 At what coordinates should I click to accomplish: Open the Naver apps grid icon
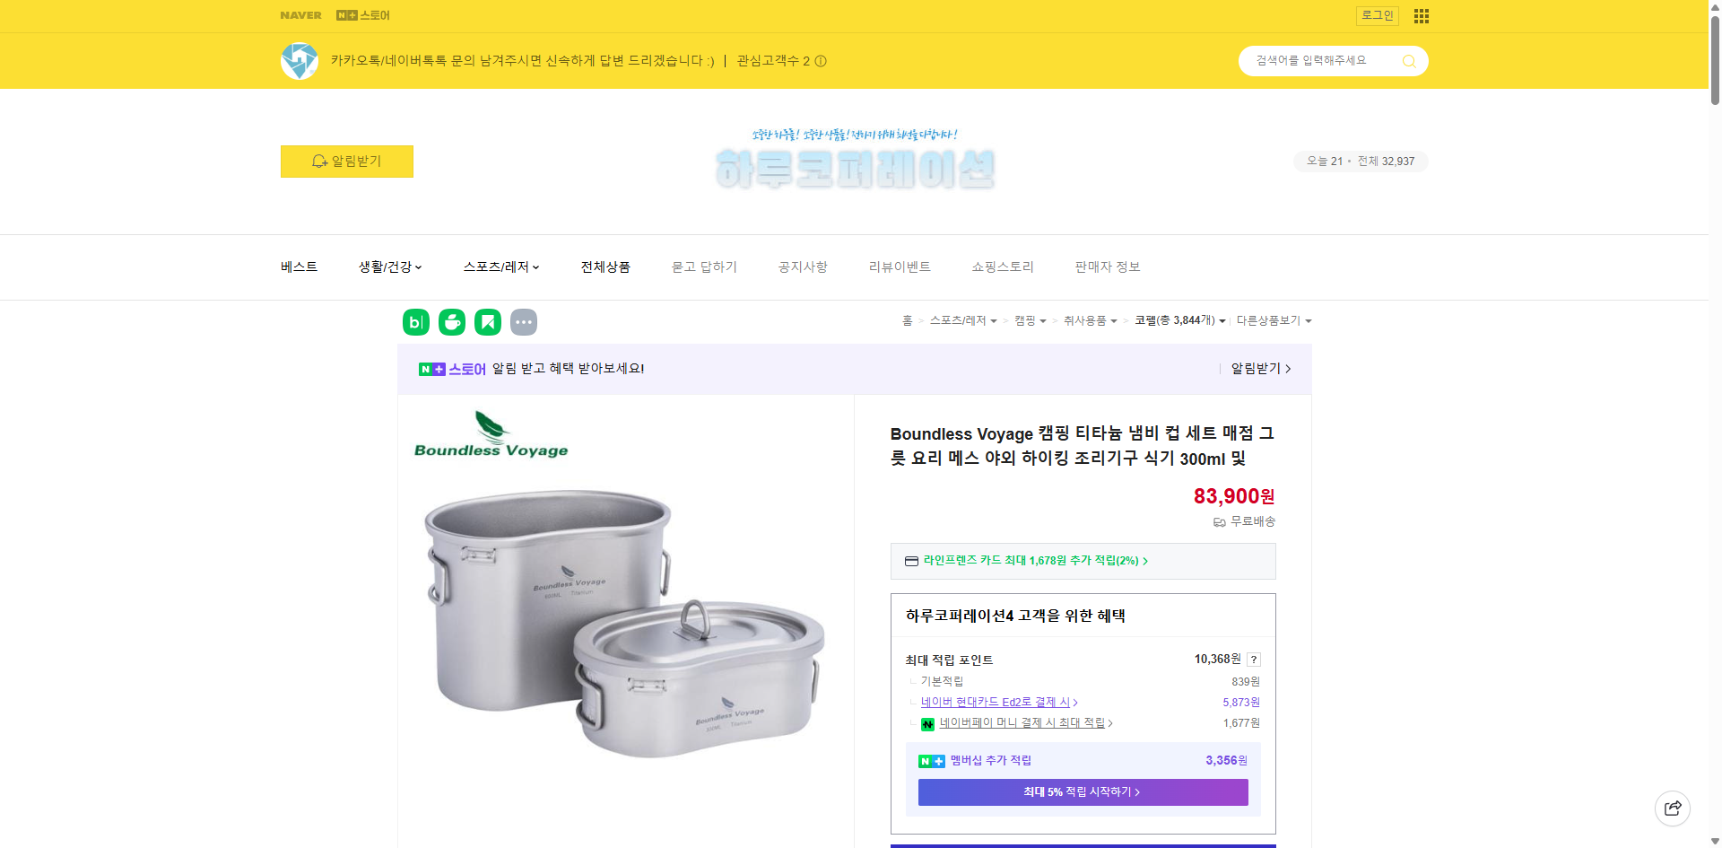[1420, 15]
